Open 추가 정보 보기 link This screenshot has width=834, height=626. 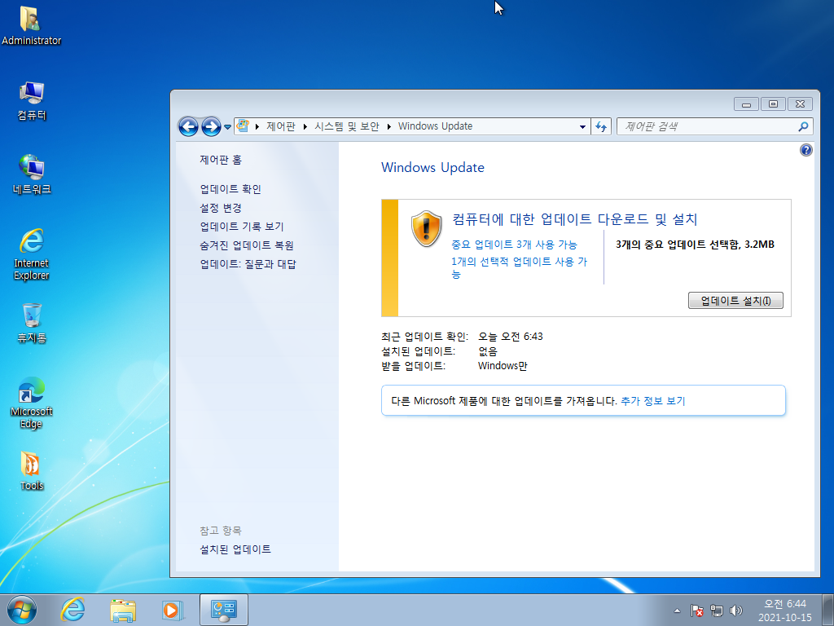pos(652,401)
